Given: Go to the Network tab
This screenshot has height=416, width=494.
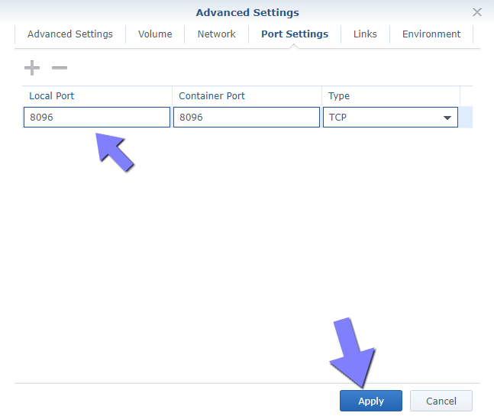Looking at the screenshot, I should [x=216, y=34].
